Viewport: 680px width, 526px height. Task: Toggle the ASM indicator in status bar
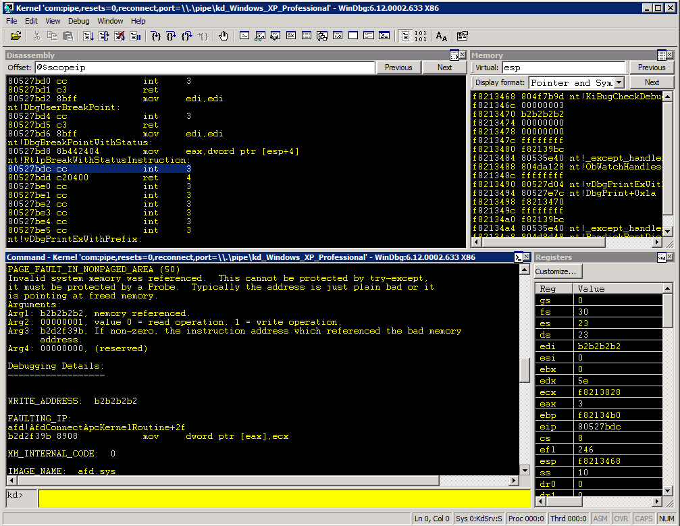click(600, 519)
